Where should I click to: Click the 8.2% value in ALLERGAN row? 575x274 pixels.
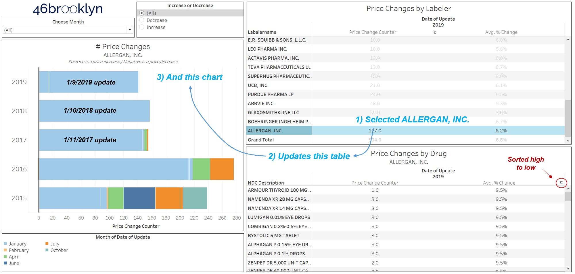501,131
